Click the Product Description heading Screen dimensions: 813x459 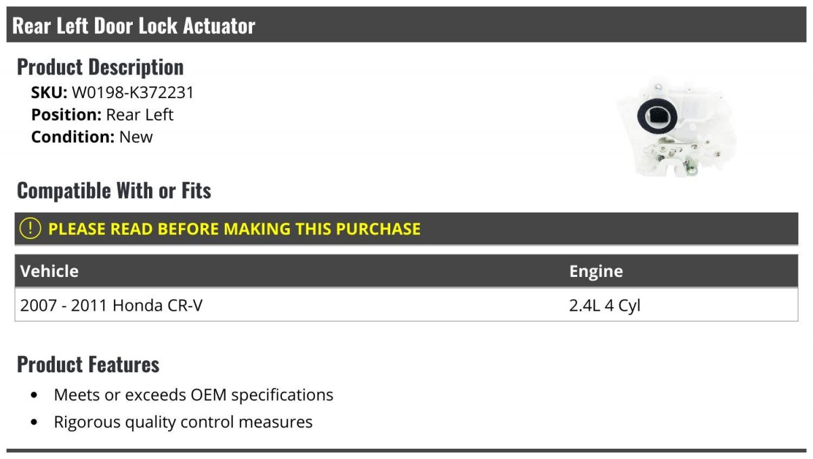tap(100, 66)
